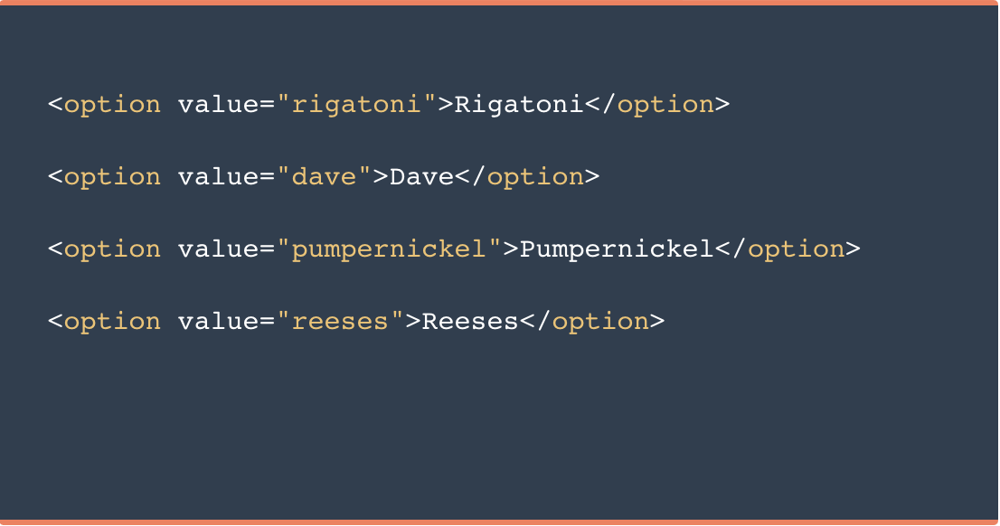
Task: Click the capitalized Pumpernickel text
Action: pos(617,249)
